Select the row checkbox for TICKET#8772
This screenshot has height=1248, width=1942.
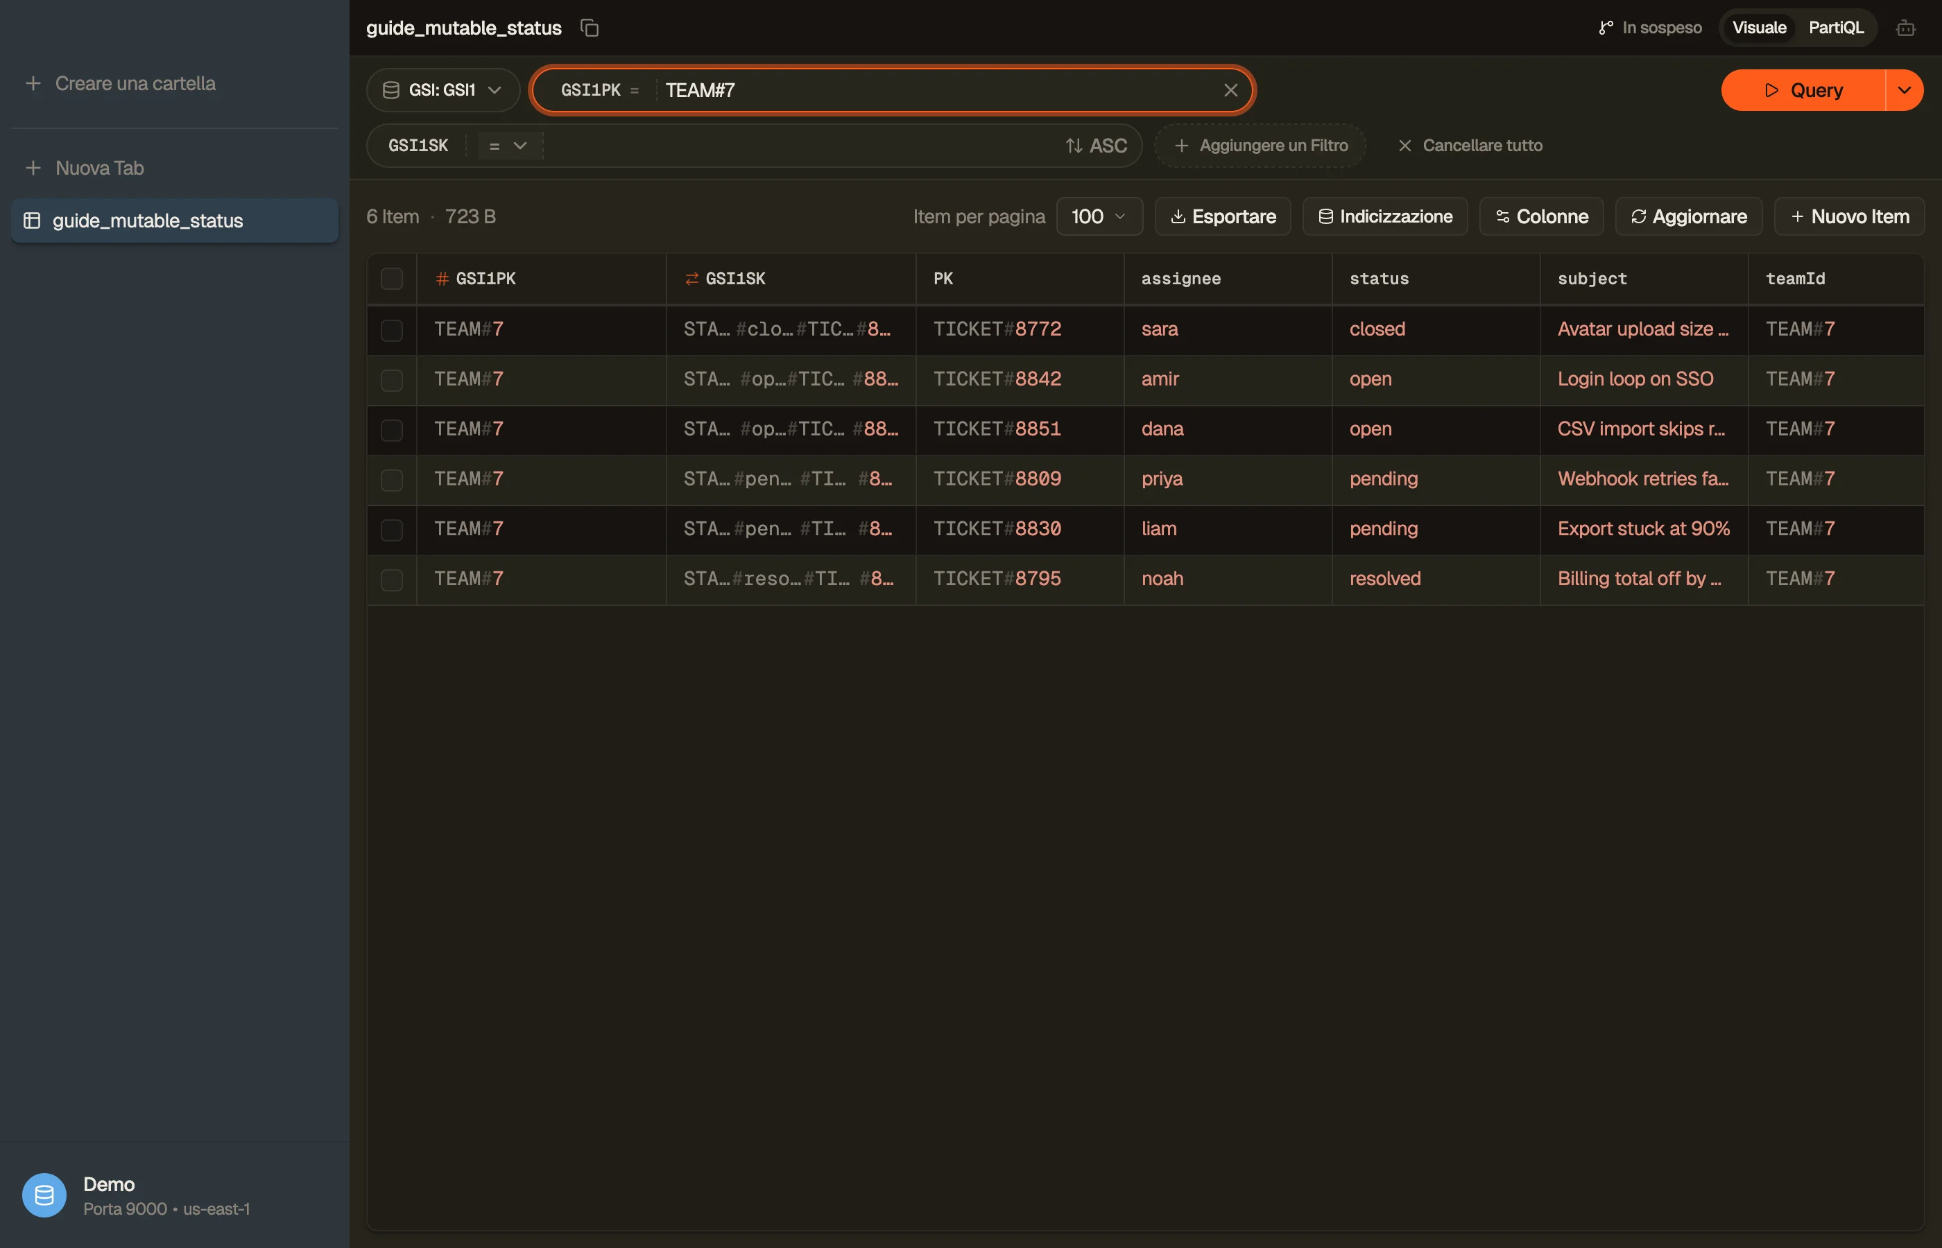pos(391,330)
